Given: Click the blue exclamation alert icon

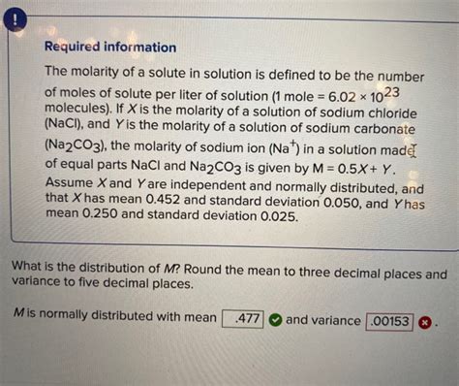Looking at the screenshot, I should tap(15, 20).
